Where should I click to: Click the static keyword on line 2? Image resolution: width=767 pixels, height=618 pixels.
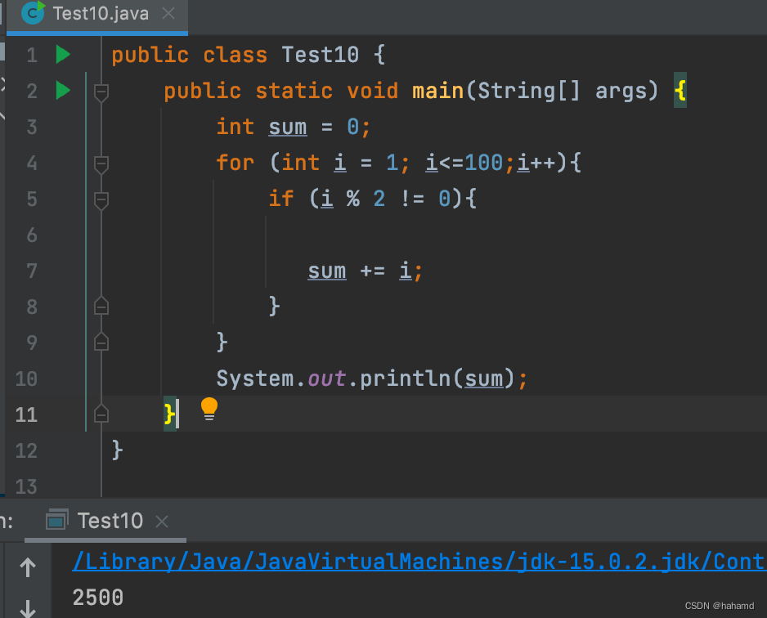[x=294, y=92]
